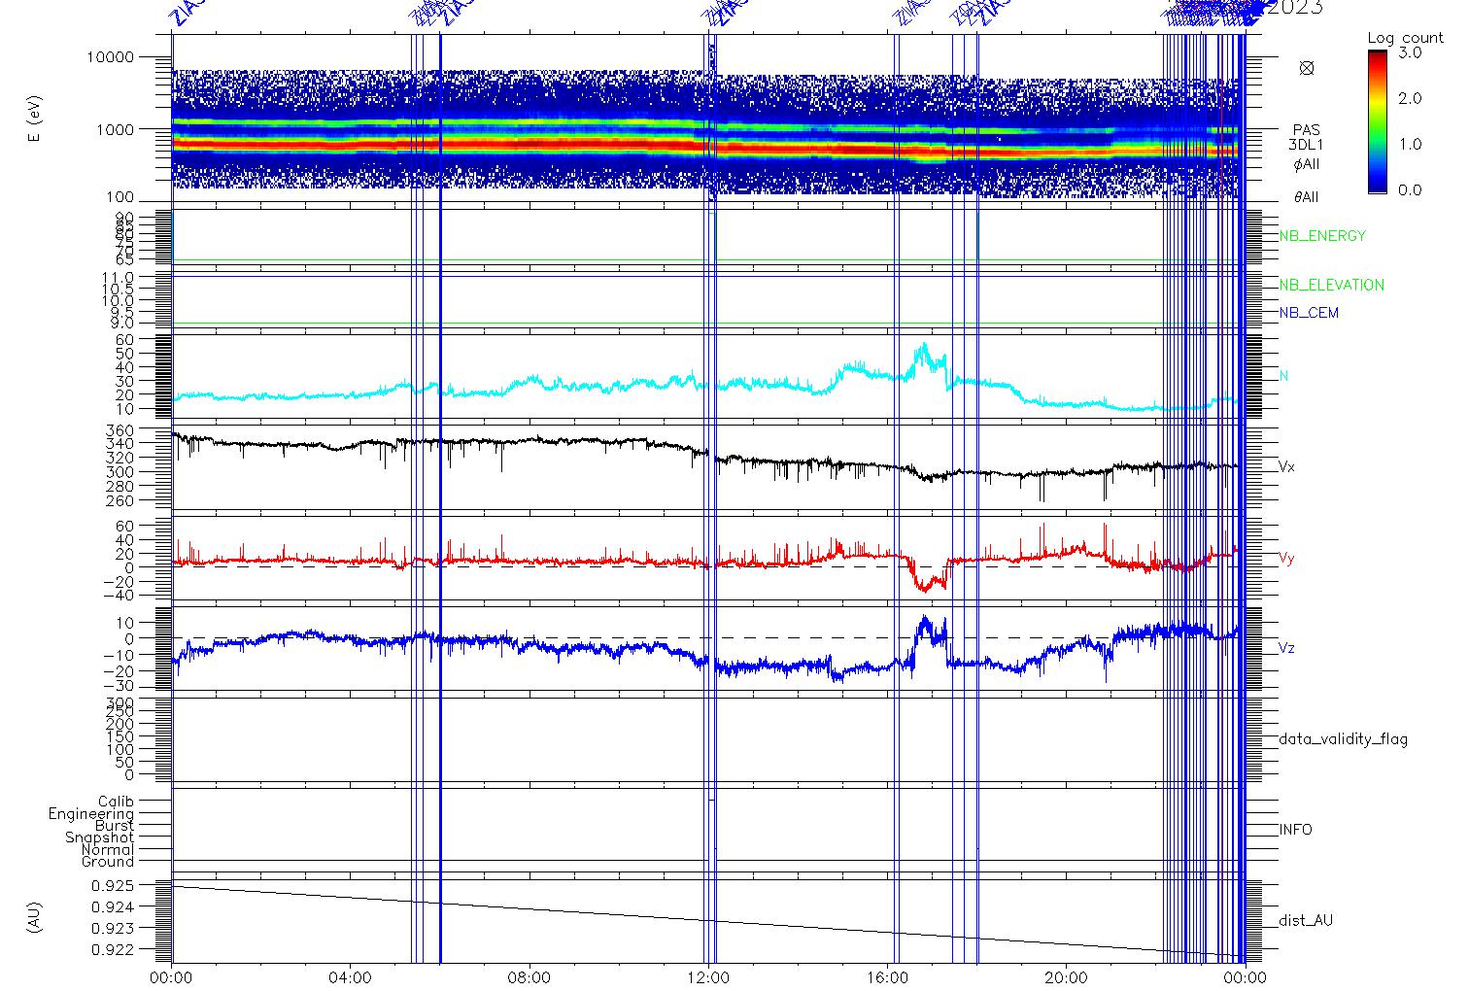This screenshot has height=991, width=1469.
Task: Click the Engineering mode label
Action: point(91,814)
